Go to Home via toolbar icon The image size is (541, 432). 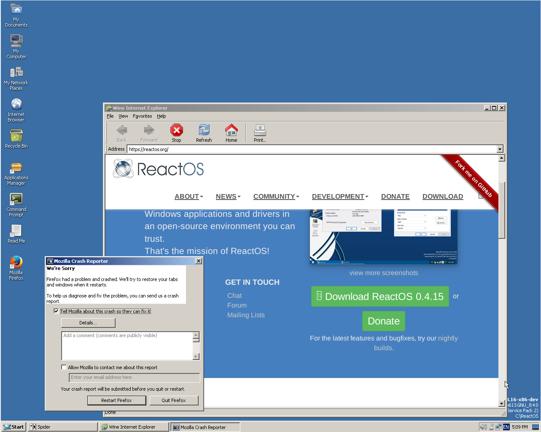pos(231,130)
